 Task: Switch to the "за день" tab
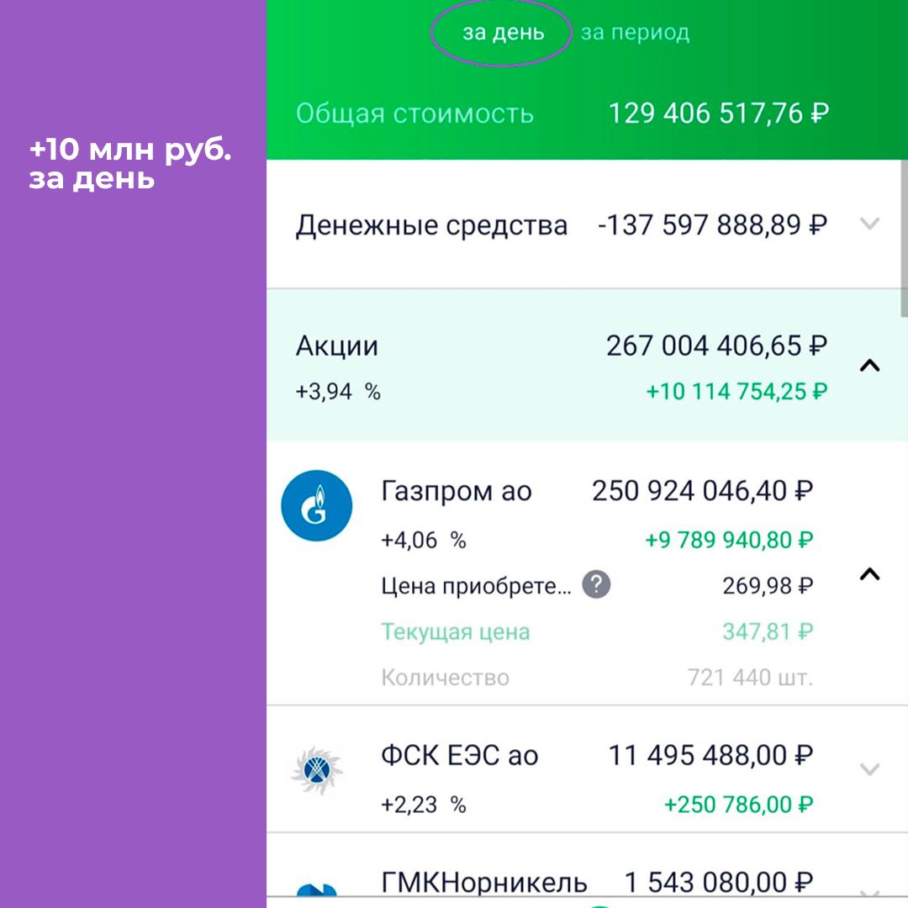coord(504,33)
